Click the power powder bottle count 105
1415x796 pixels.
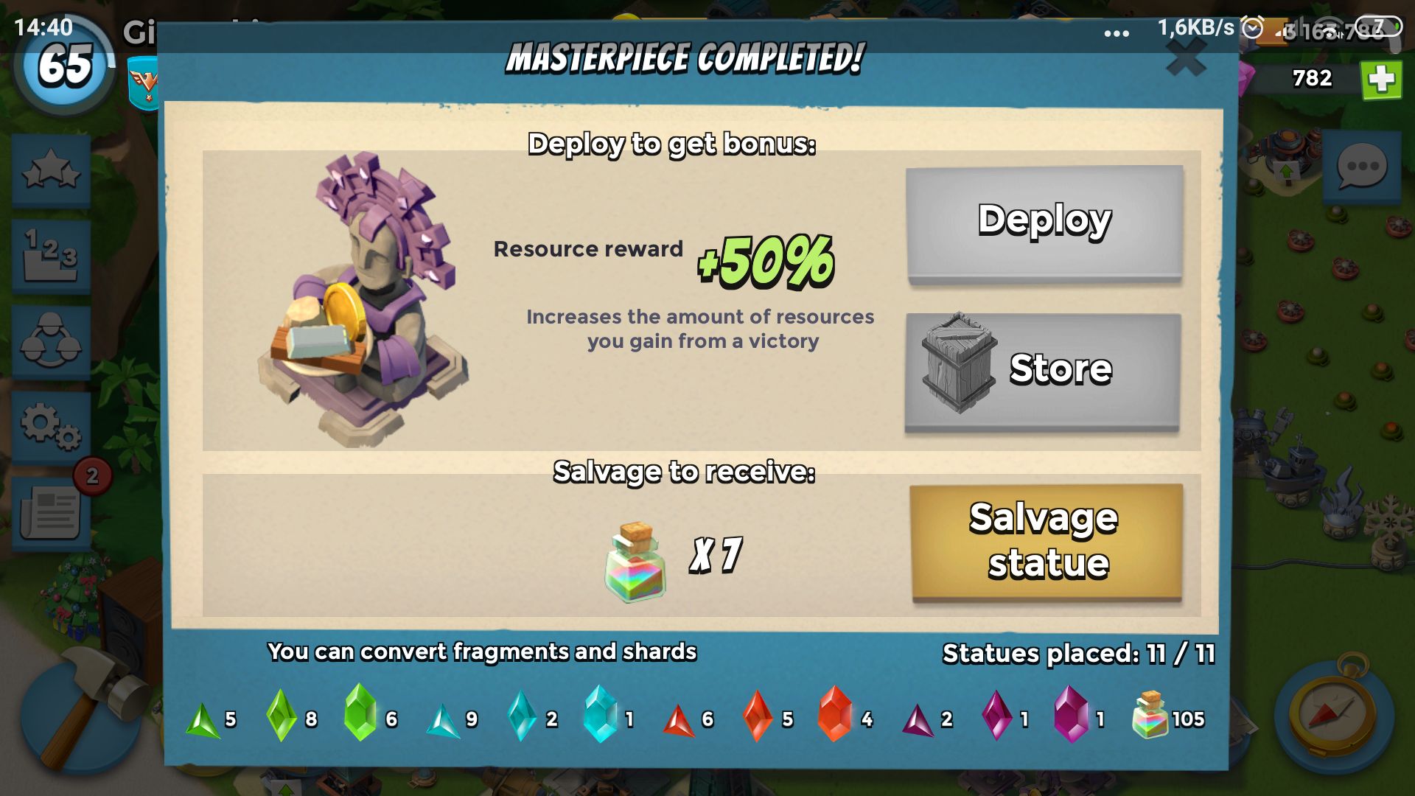[1150, 714]
